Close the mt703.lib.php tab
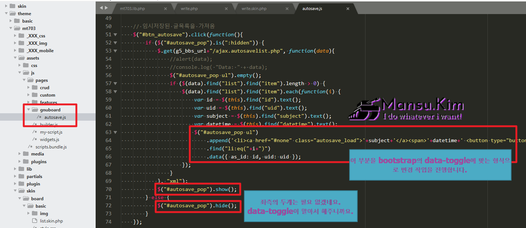 coord(165,9)
